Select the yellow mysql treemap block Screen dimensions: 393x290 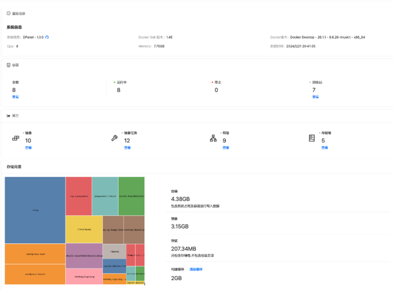(84, 229)
